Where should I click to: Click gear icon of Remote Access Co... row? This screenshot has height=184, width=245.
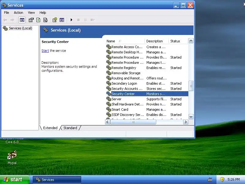tap(109, 47)
